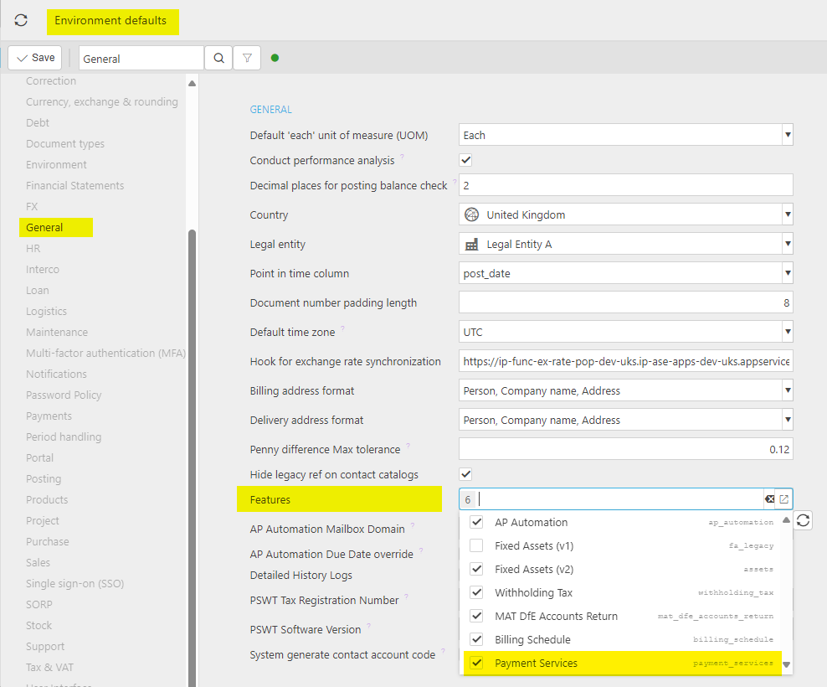Click the help icon next to Default time zone
Image resolution: width=827 pixels, height=687 pixels.
[x=343, y=330]
